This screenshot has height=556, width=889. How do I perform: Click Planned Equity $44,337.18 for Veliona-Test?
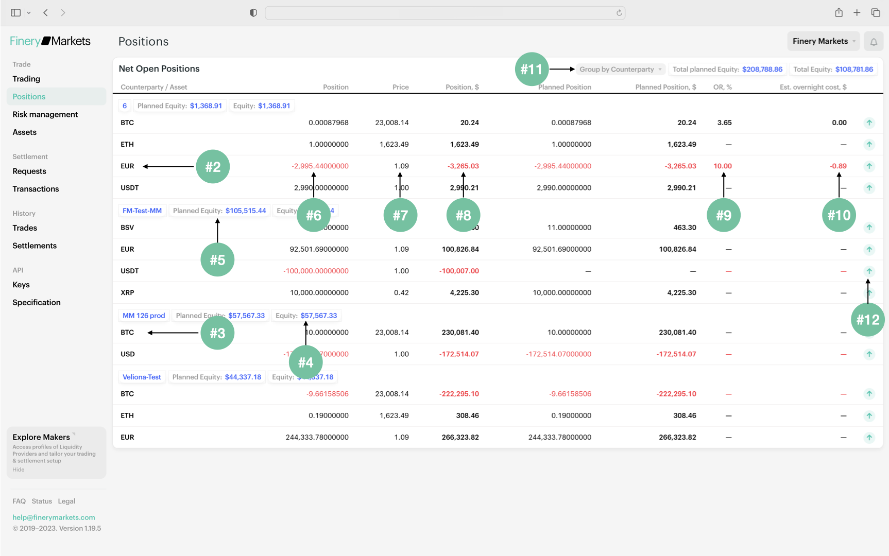pos(217,377)
